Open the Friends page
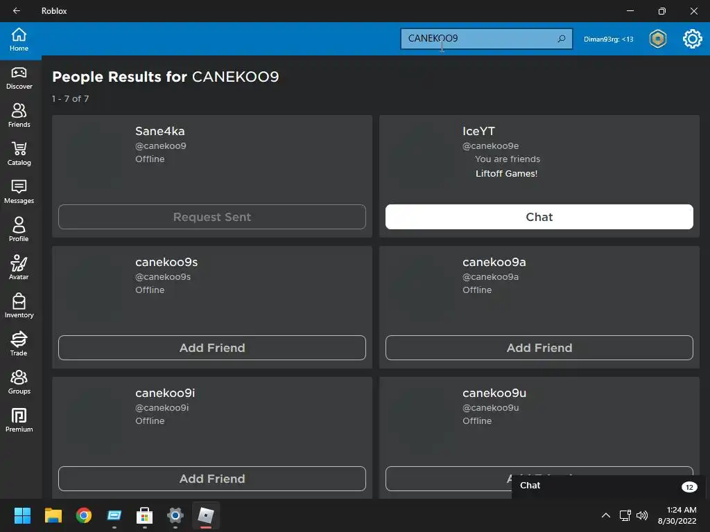The height and width of the screenshot is (532, 710). tap(19, 116)
